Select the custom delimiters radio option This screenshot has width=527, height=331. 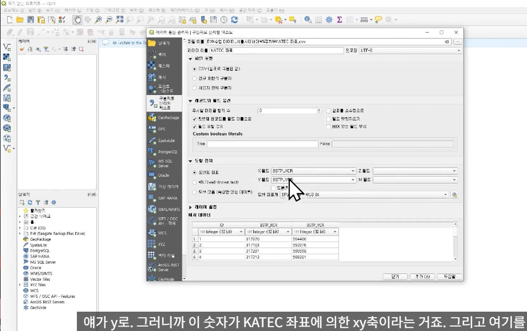click(194, 88)
